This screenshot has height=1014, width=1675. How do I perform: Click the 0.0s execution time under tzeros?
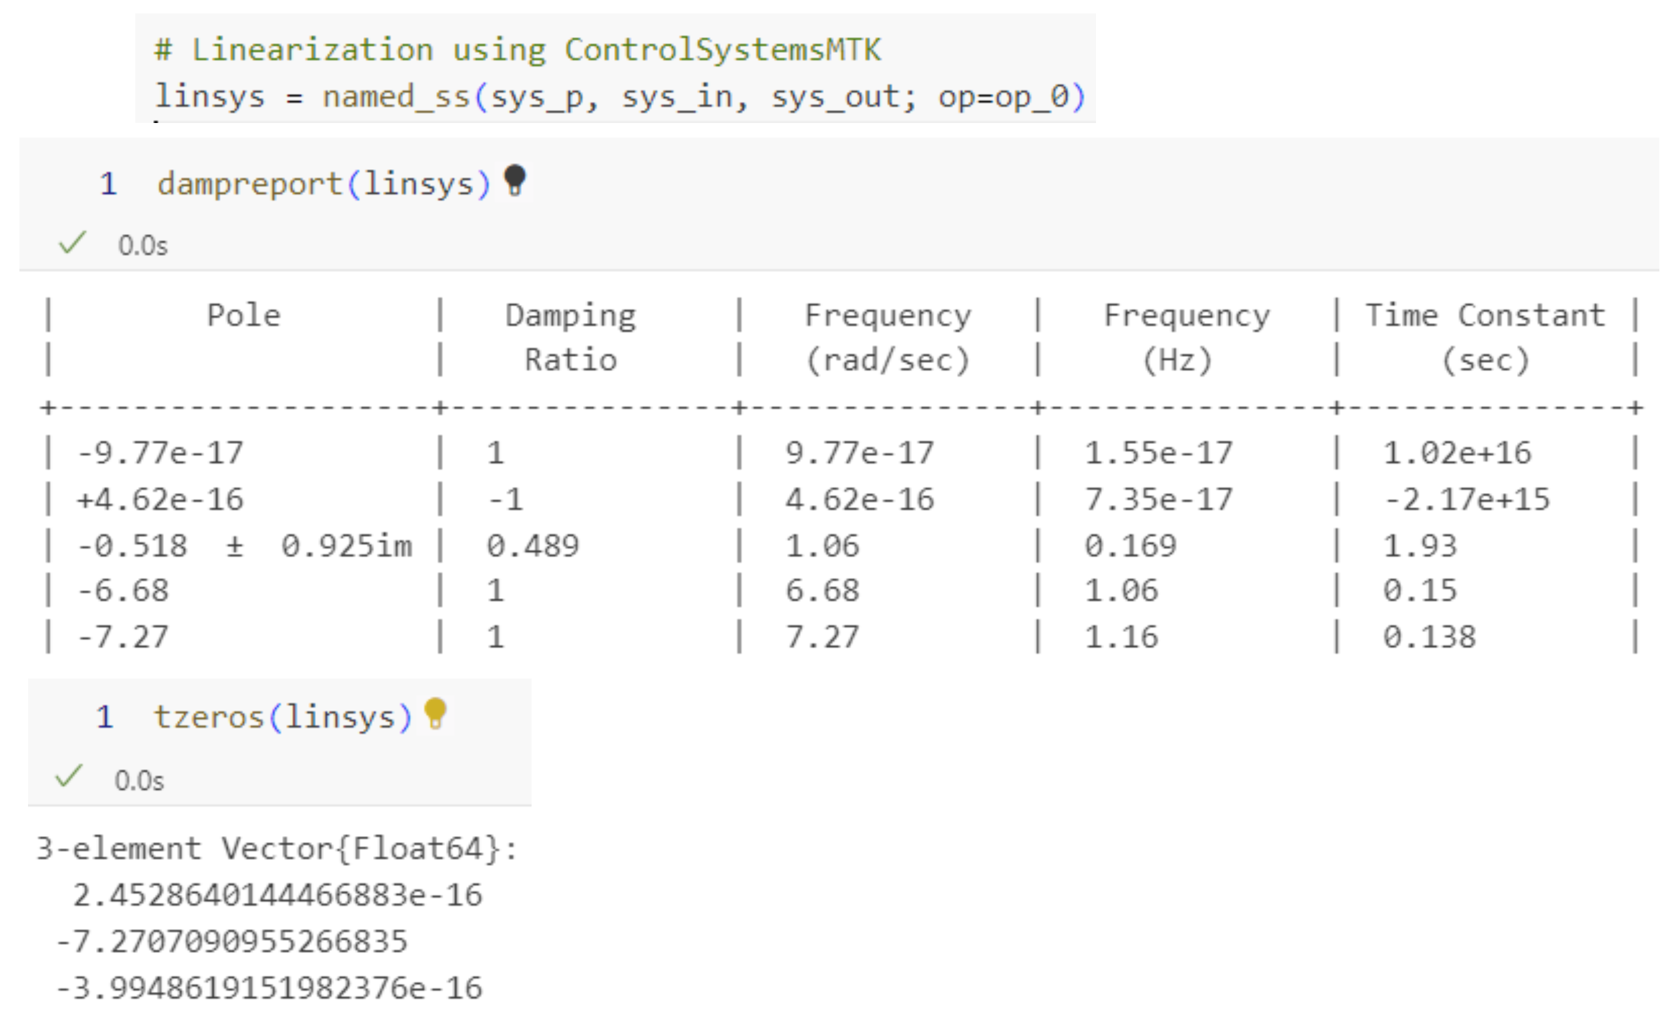pyautogui.click(x=139, y=781)
